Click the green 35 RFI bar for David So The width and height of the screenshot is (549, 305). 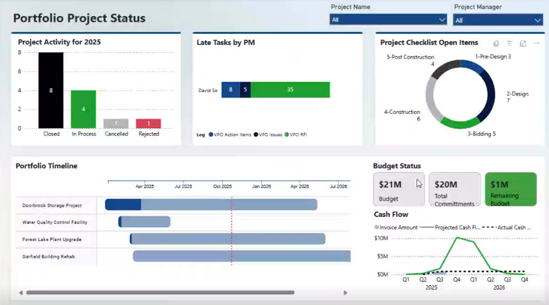[x=290, y=90]
